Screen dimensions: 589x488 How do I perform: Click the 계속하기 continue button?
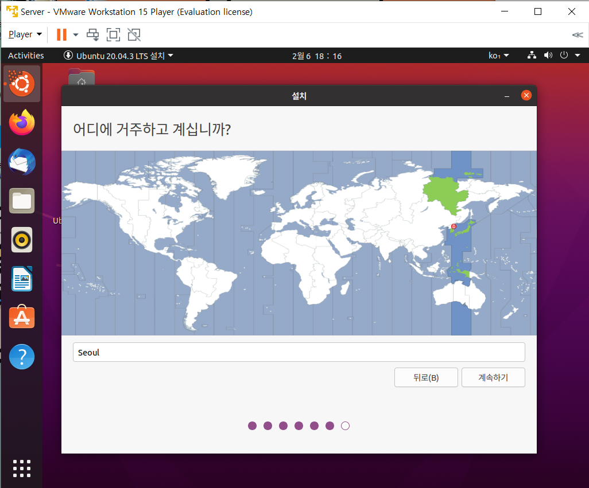tap(493, 377)
